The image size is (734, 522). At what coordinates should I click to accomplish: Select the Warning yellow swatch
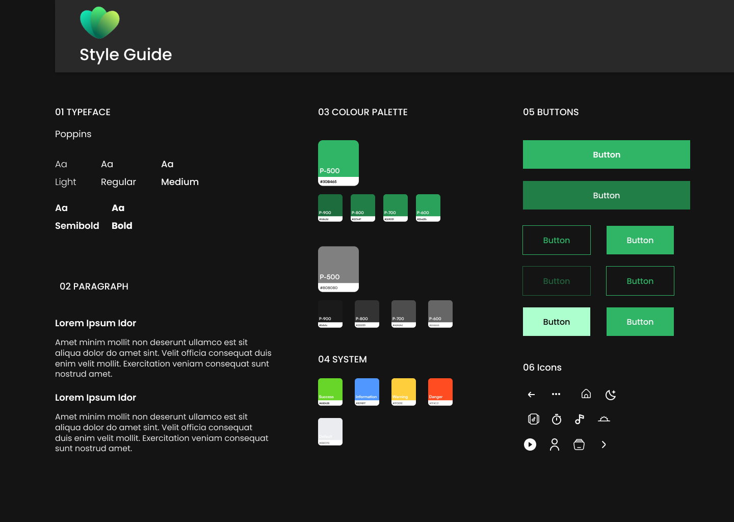click(404, 392)
